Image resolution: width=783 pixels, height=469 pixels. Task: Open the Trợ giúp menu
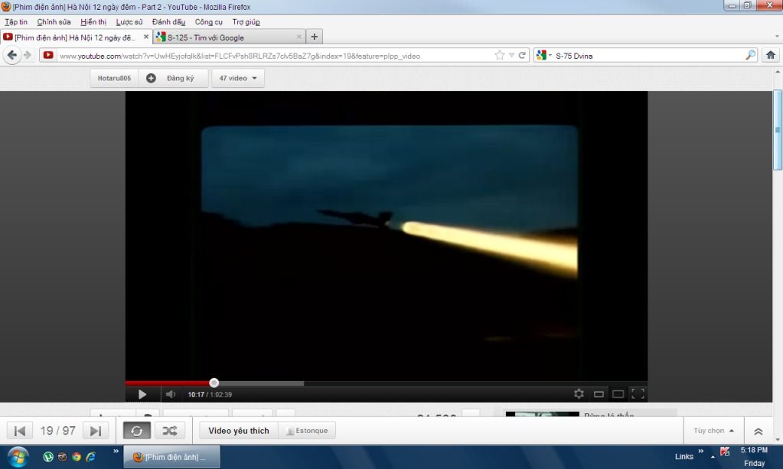coord(246,22)
